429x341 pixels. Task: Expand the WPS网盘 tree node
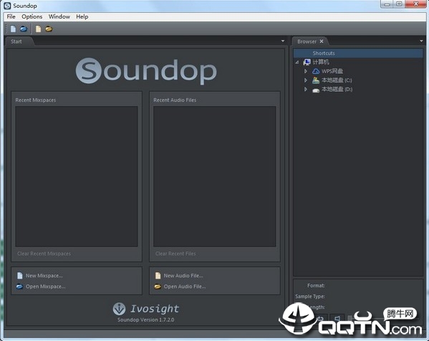tap(306, 71)
